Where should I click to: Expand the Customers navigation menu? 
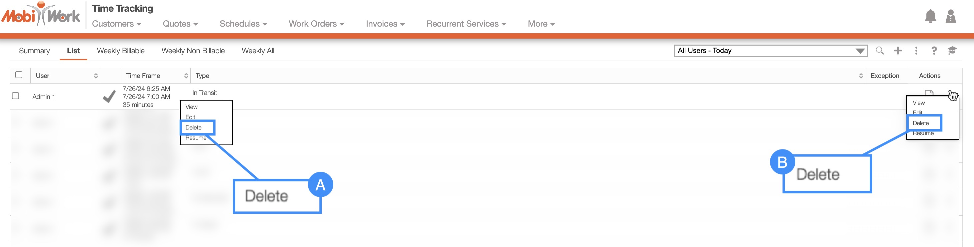coord(116,24)
